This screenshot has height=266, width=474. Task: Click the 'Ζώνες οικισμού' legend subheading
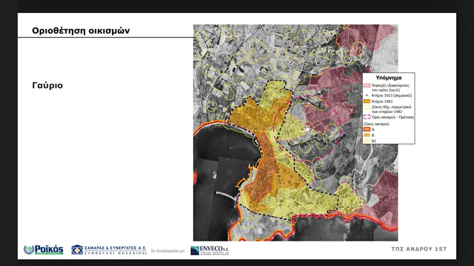(x=378, y=123)
